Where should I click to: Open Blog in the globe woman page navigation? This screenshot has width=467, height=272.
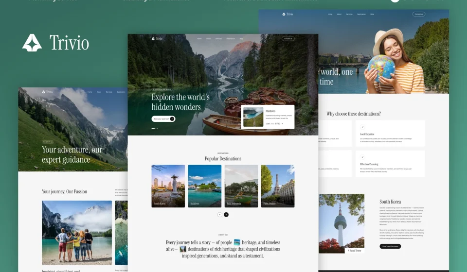point(372,14)
